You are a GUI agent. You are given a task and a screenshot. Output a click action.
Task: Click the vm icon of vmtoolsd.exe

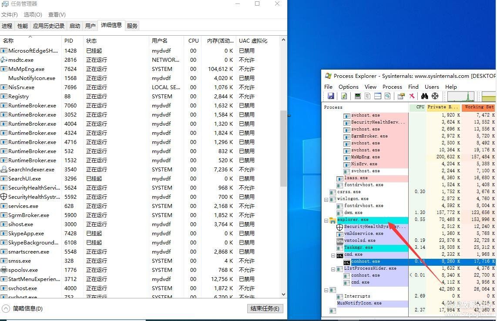point(339,241)
